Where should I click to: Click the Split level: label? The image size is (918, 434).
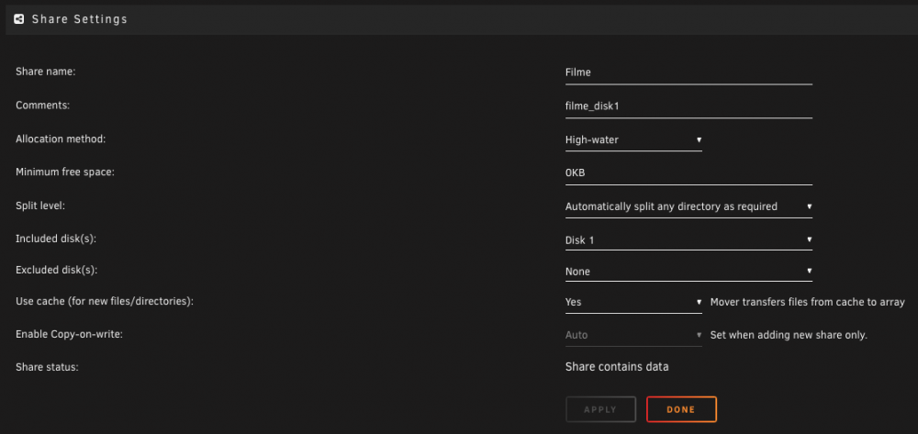coord(40,206)
